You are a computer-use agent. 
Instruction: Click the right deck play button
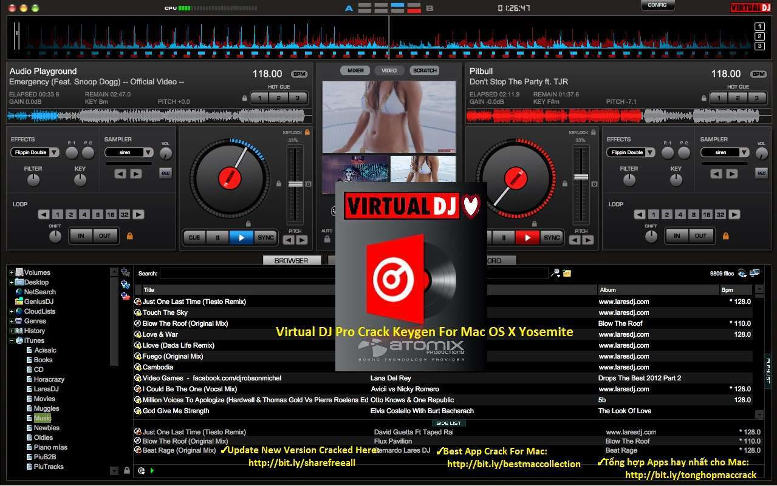[527, 238]
